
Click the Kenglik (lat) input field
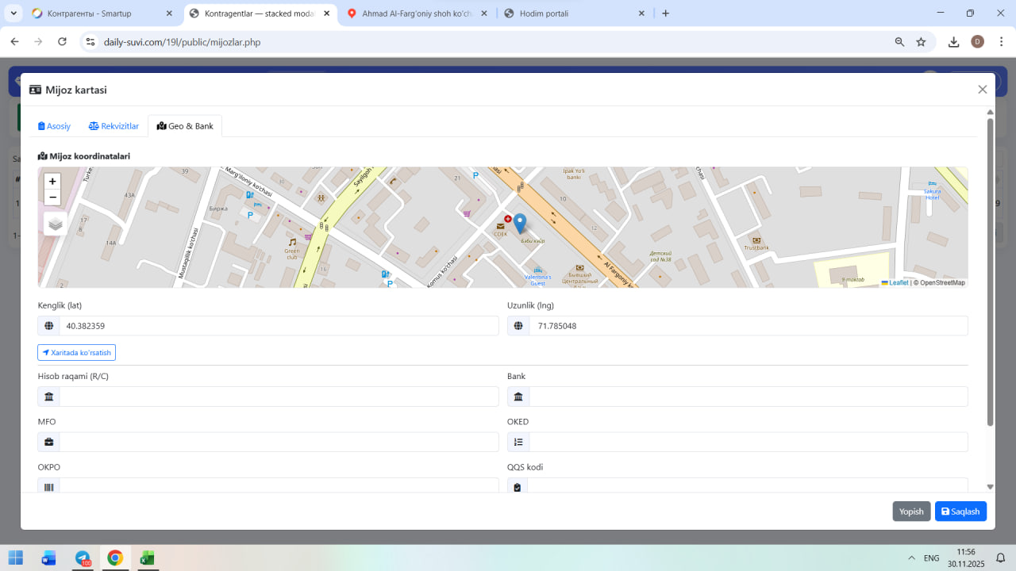[x=278, y=326]
